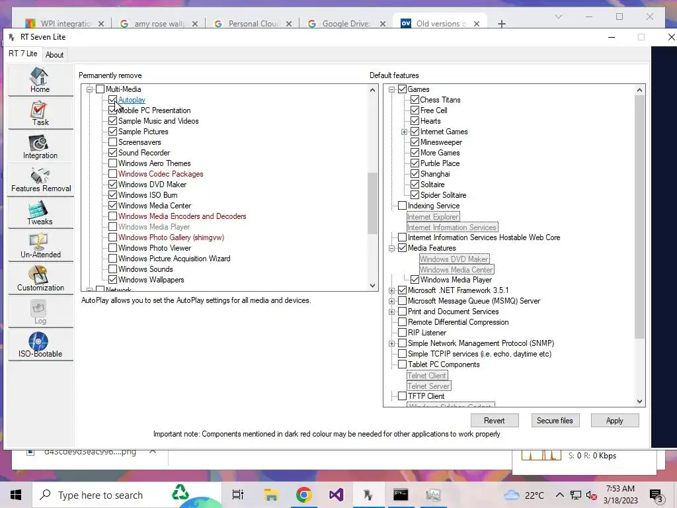
Task: Click the network icon in system tray
Action: tap(576, 495)
